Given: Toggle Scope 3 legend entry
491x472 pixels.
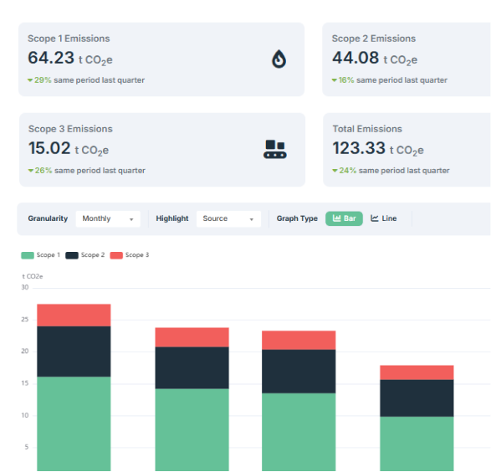Looking at the screenshot, I should pyautogui.click(x=130, y=255).
